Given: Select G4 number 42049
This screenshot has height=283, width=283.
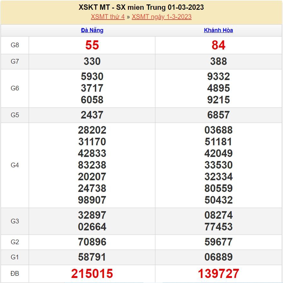Looking at the screenshot, I should pos(218,153).
